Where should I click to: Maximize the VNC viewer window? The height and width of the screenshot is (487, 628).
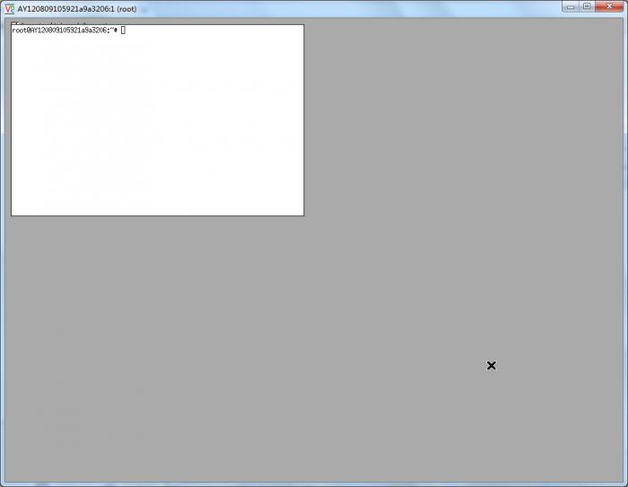point(587,6)
